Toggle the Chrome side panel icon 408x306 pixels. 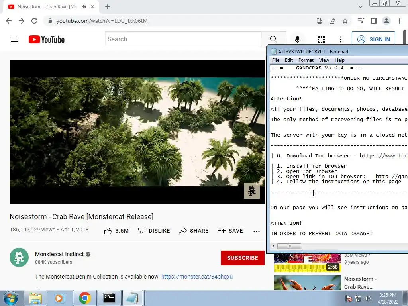tap(374, 21)
